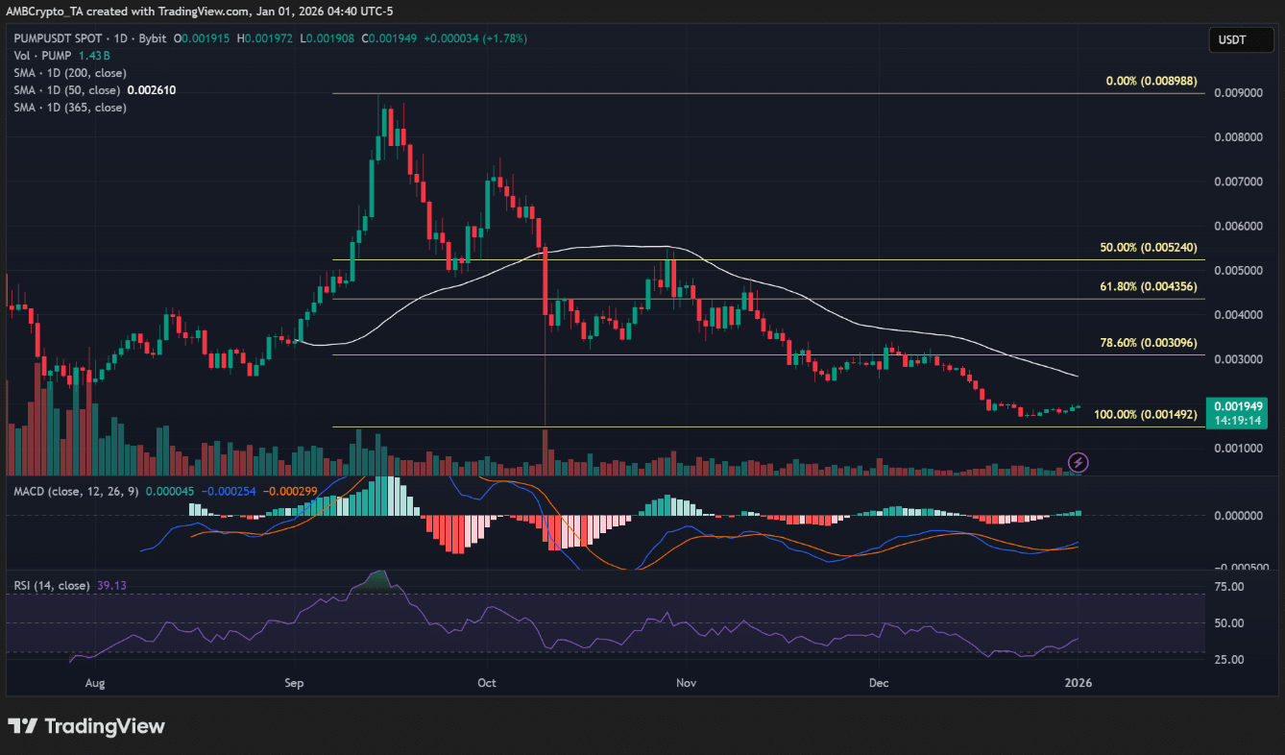
Task: Click the 78.60% (0.003096) Fibonacci label
Action: point(1148,342)
